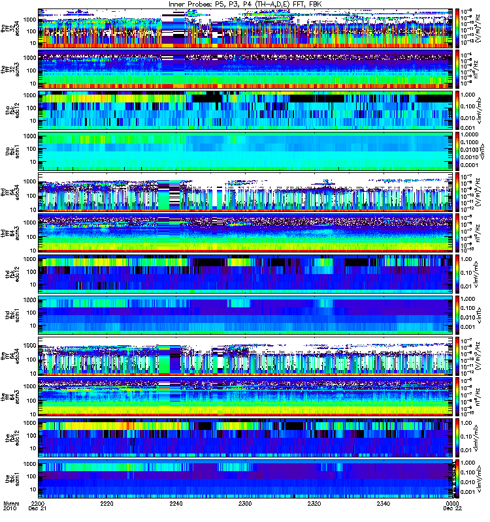Click the color bar of the fff scm3 panel
490x522 pixels.
coord(457,397)
